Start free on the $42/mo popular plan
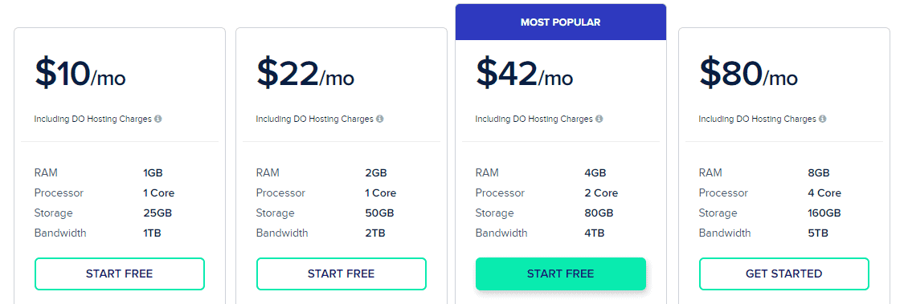 coord(560,274)
